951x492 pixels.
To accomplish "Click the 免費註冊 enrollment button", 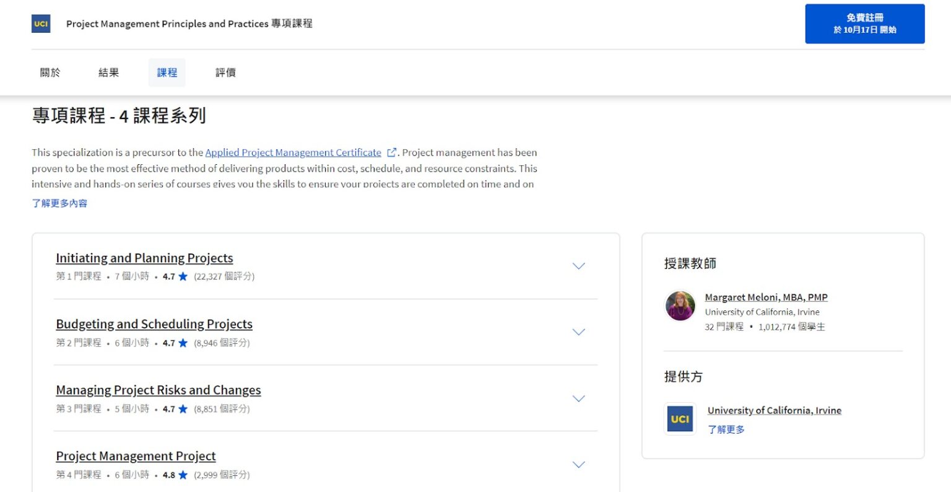I will click(864, 23).
